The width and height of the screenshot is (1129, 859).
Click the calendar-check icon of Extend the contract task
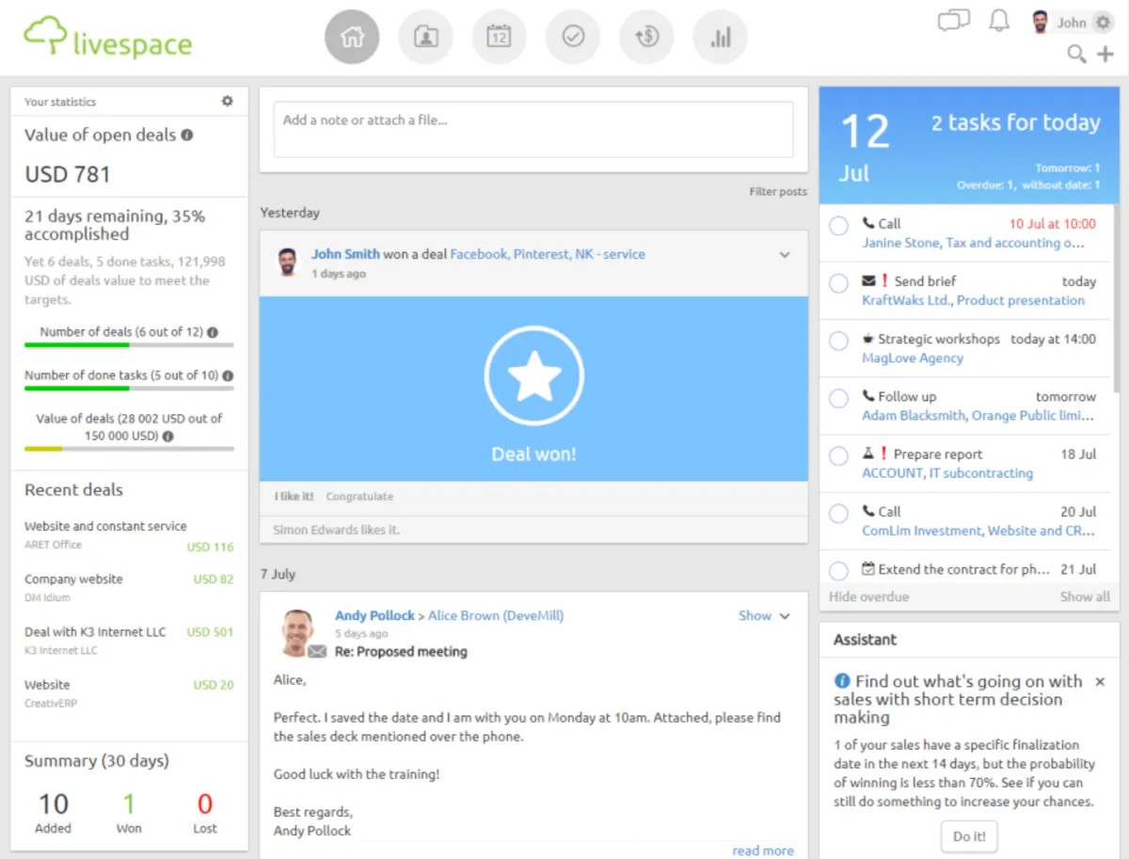pyautogui.click(x=868, y=569)
